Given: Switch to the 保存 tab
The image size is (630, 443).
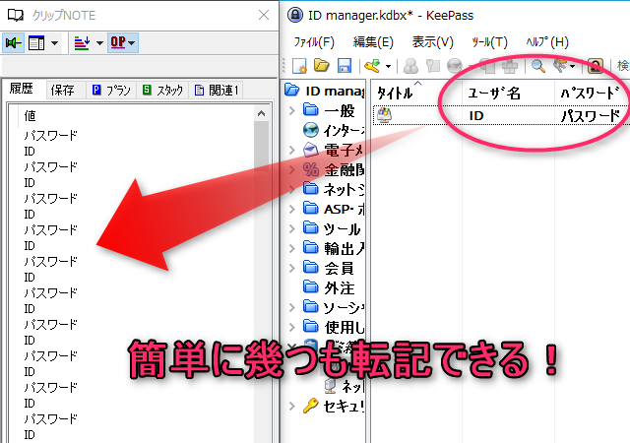Looking at the screenshot, I should [x=63, y=90].
